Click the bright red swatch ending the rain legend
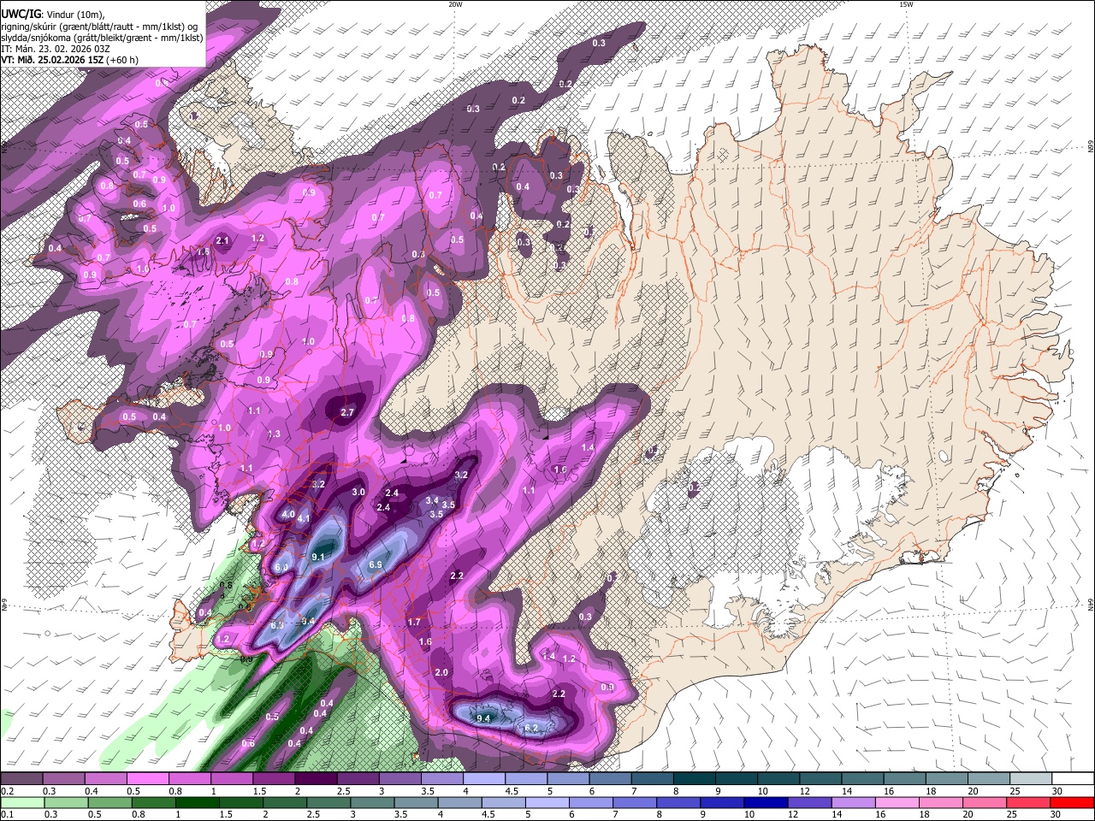 tap(1072, 802)
